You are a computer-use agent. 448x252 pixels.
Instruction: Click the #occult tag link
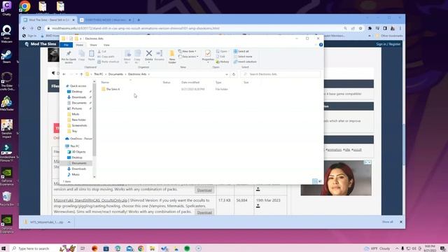point(356,150)
